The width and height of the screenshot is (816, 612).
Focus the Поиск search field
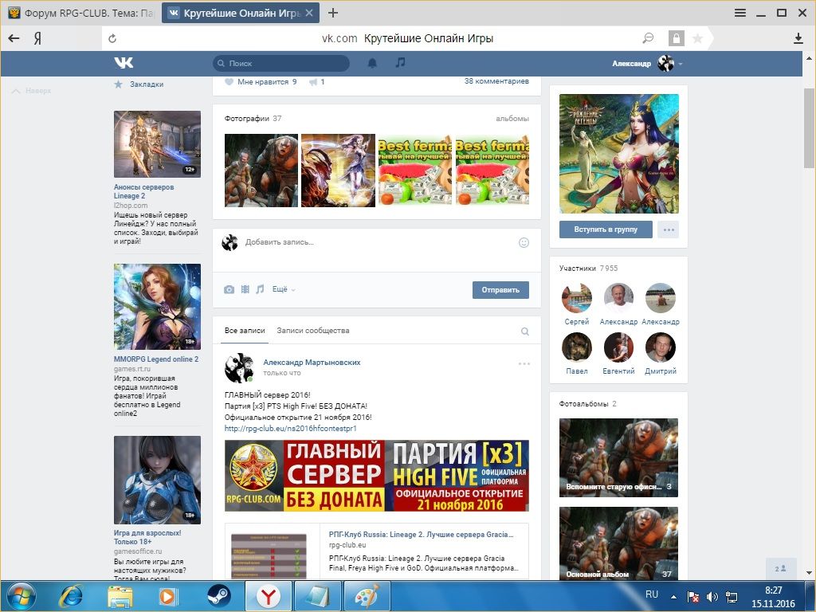click(281, 63)
